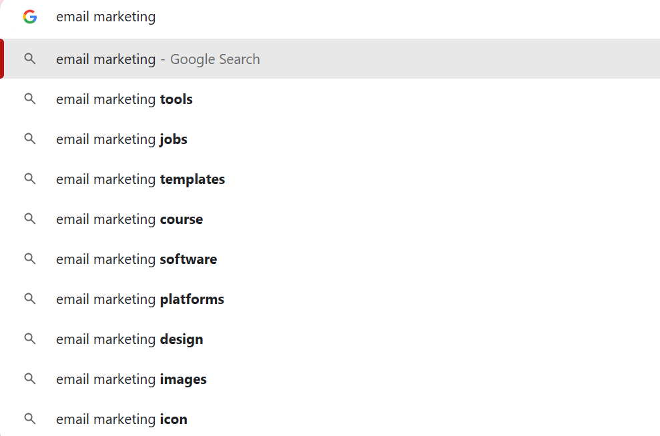Click the magnifier icon next to 'icon' suggestion
The height and width of the screenshot is (436, 660).
29,419
